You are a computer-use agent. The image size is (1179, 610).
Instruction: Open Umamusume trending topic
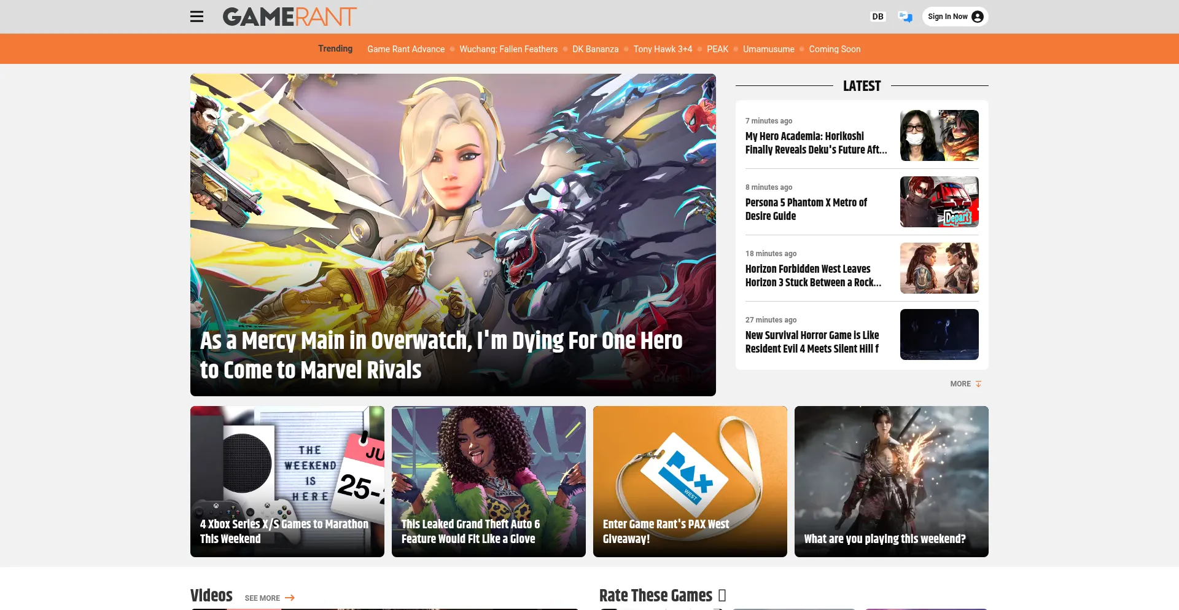(769, 49)
